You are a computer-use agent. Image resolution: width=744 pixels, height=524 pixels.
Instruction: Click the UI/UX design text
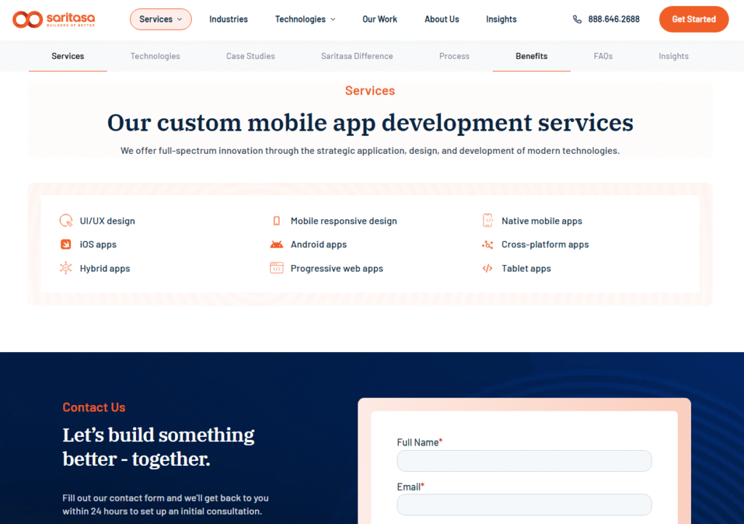tap(108, 221)
